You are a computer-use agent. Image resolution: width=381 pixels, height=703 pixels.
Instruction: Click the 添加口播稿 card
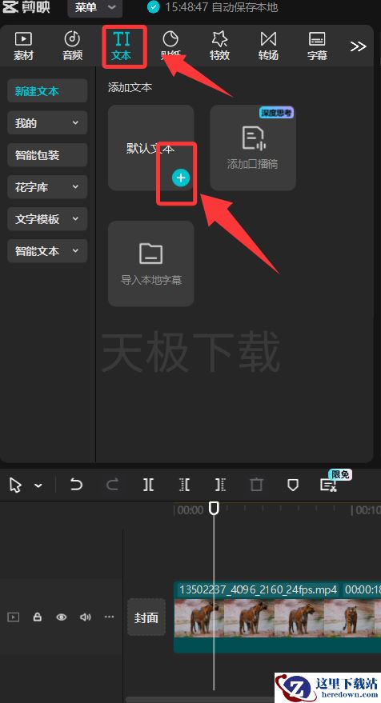pos(253,148)
